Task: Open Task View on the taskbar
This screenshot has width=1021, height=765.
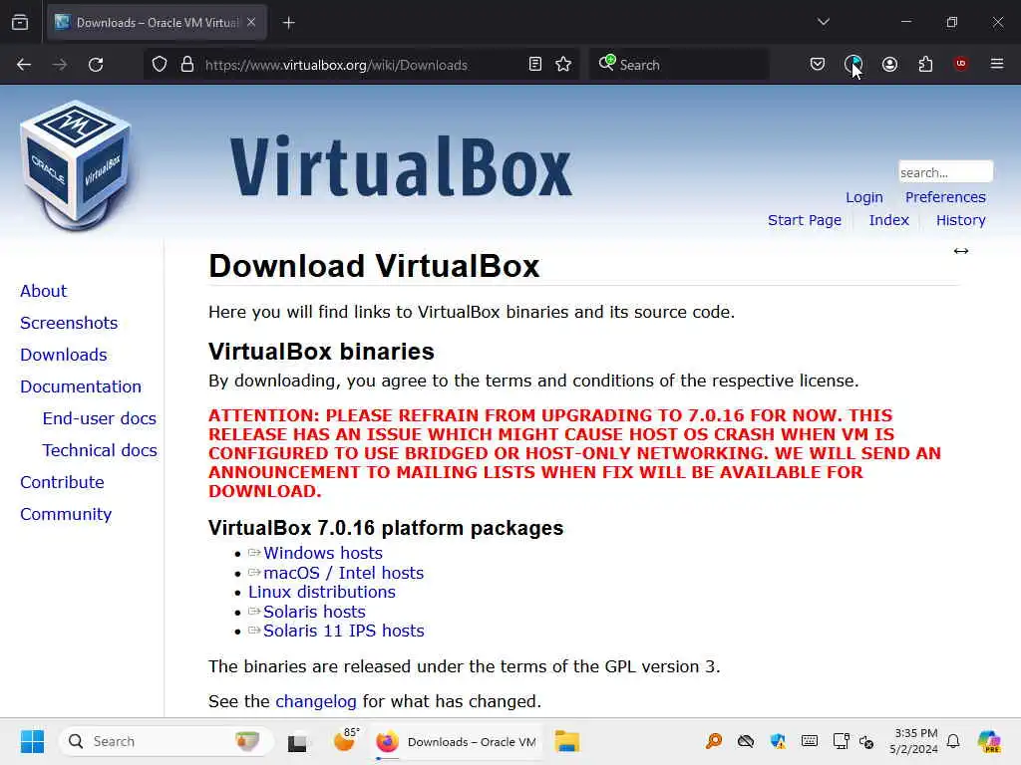Action: click(x=297, y=742)
